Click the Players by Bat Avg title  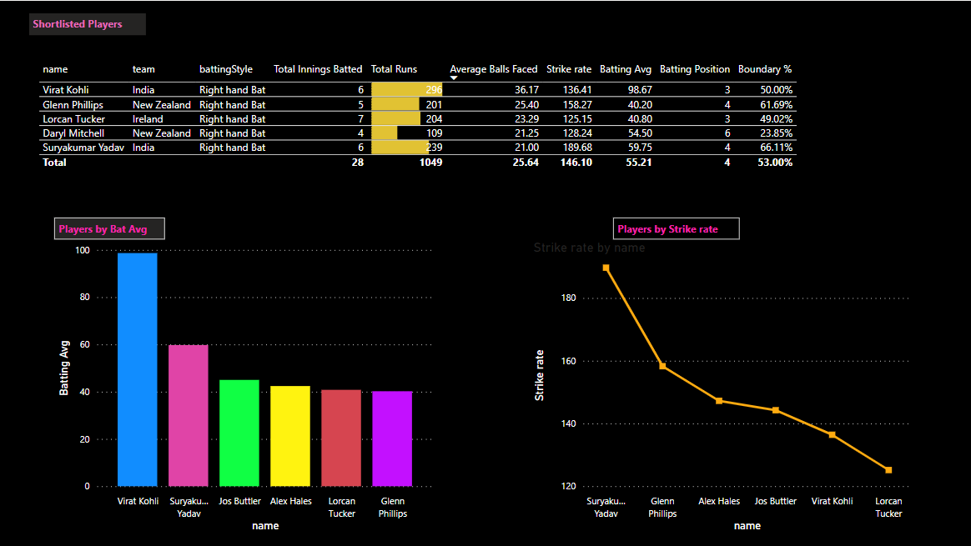point(108,228)
